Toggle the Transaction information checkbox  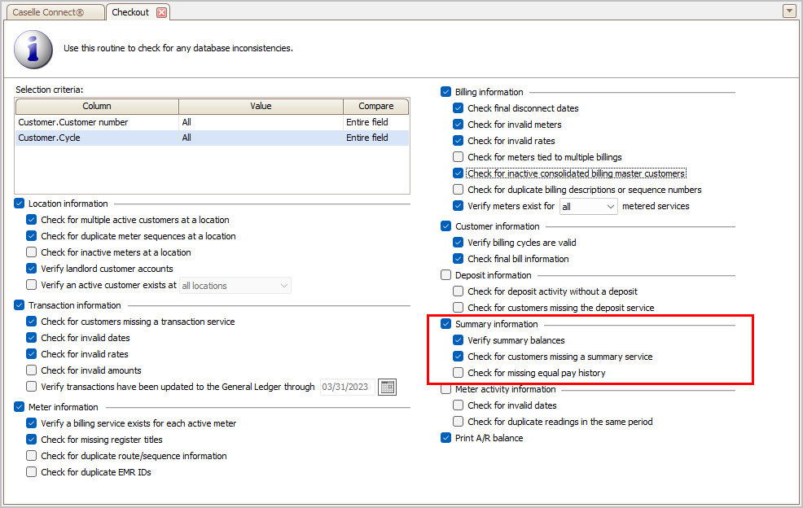pyautogui.click(x=20, y=305)
